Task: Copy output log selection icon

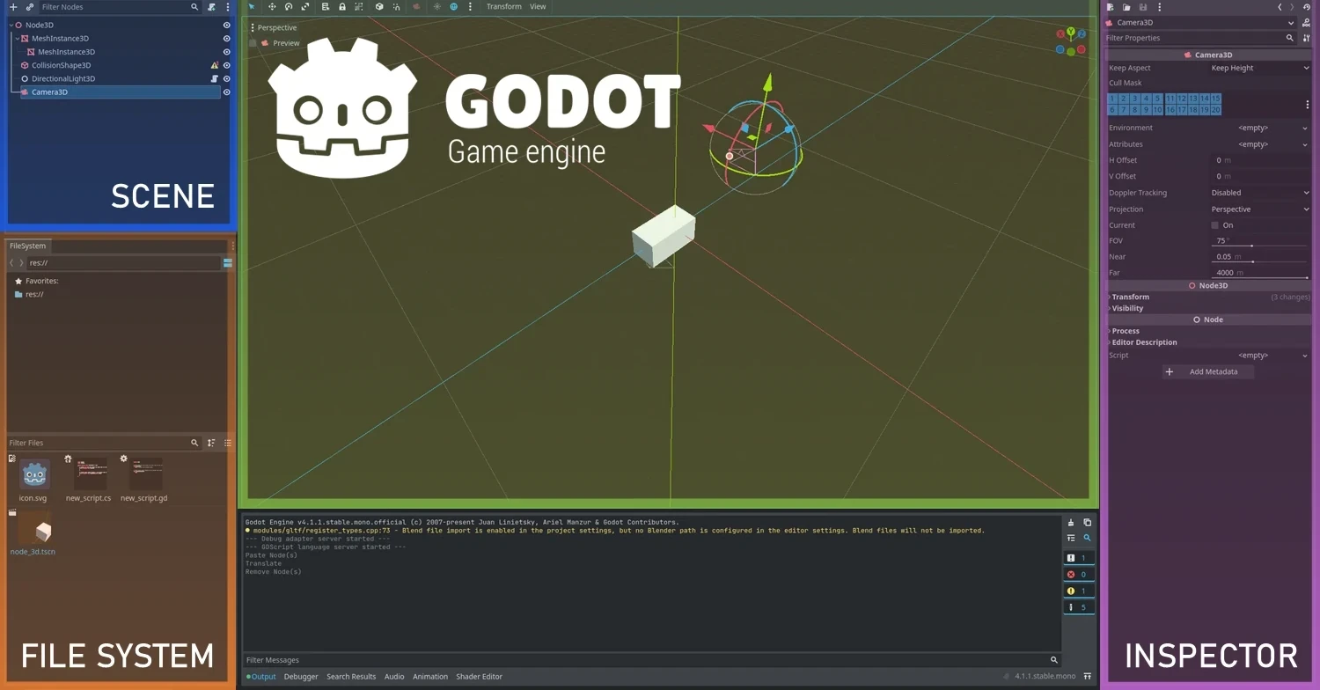Action: (1088, 523)
